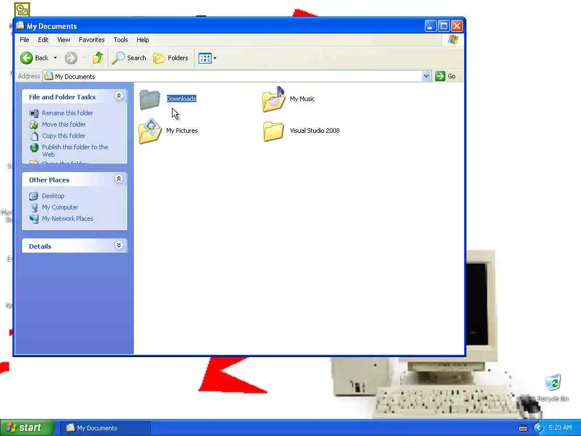Click the Copy this folder icon
Viewport: 581px width, 436px height.
[33, 136]
